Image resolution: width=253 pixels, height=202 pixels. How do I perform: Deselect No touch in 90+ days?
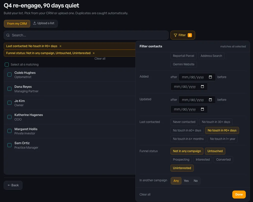222,130
